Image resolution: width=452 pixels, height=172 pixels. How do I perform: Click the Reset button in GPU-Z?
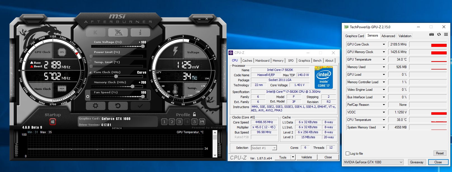440,153
